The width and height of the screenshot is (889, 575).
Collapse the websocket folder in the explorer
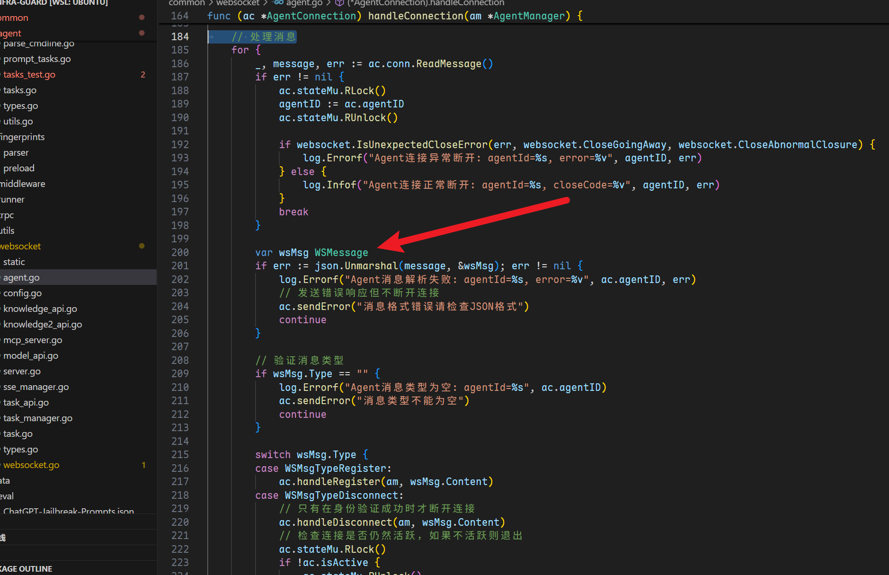click(x=21, y=246)
